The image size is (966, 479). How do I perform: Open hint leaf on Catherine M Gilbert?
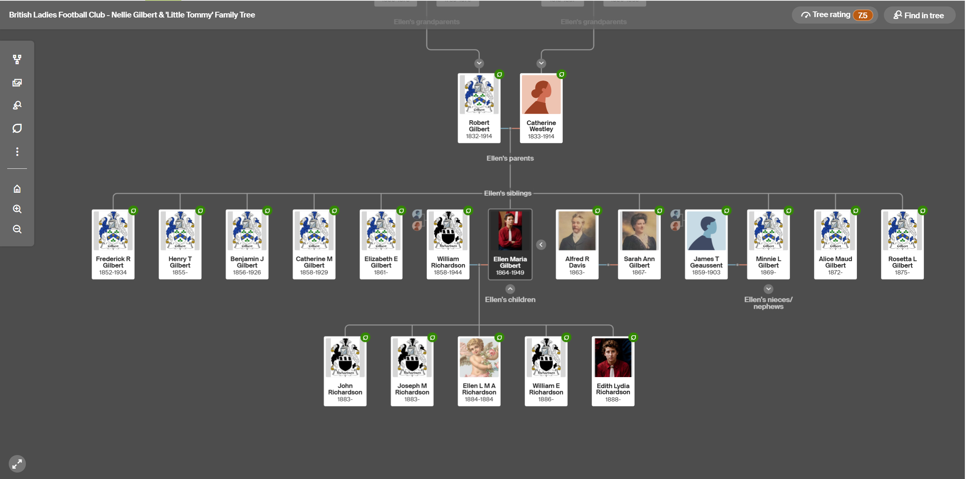pos(334,211)
